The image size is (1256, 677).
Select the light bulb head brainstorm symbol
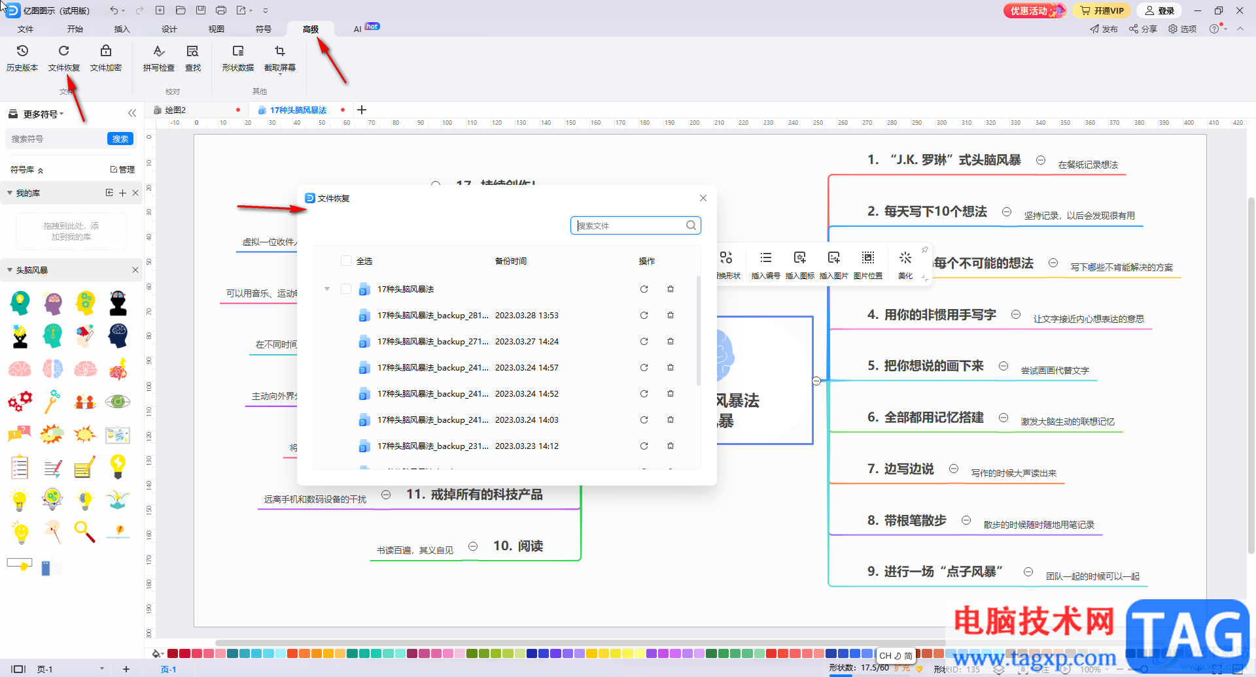point(20,303)
